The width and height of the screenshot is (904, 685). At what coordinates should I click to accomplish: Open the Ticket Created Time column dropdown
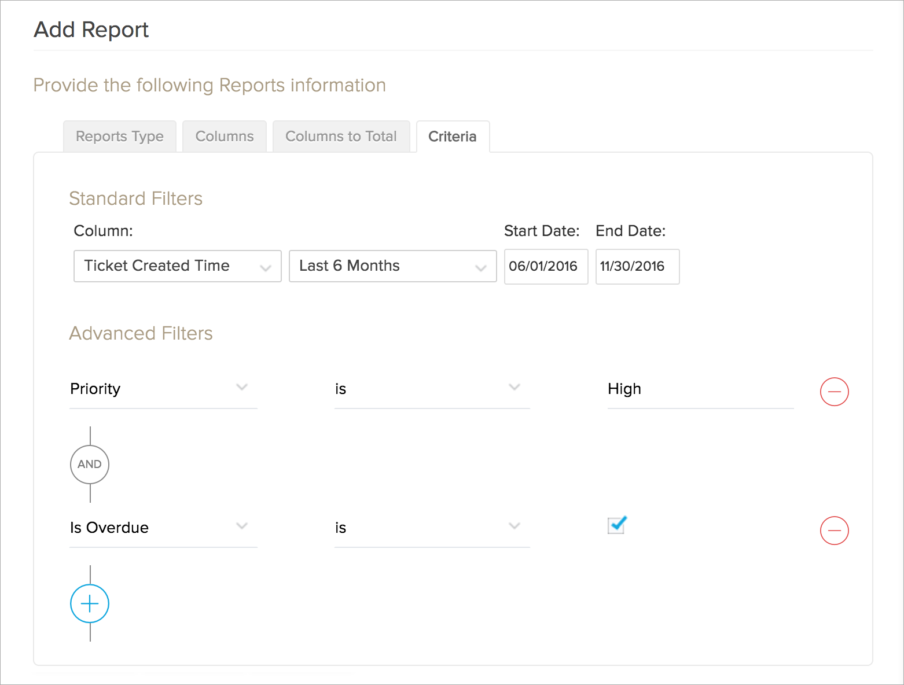(x=177, y=266)
